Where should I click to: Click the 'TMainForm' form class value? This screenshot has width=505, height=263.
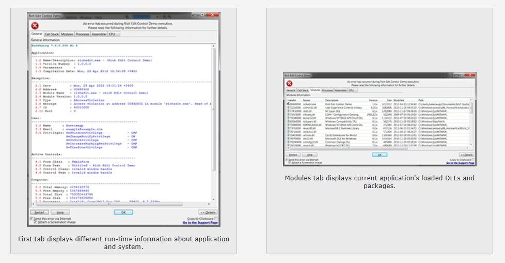[x=80, y=162]
